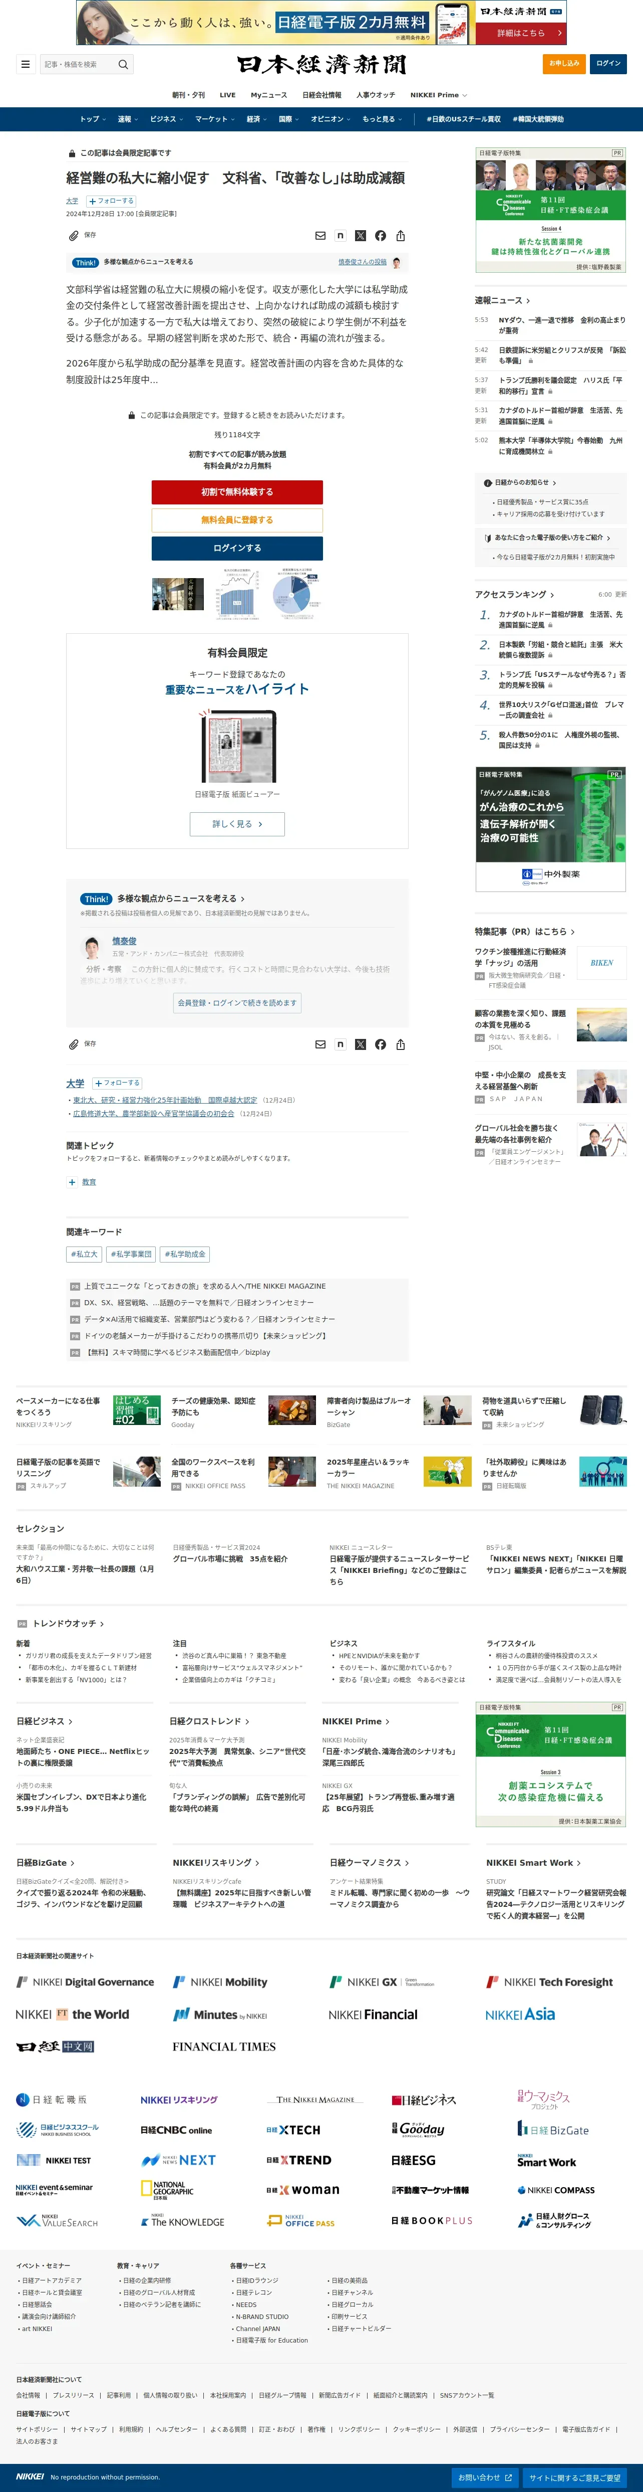Click the header ログイン button

click(608, 64)
